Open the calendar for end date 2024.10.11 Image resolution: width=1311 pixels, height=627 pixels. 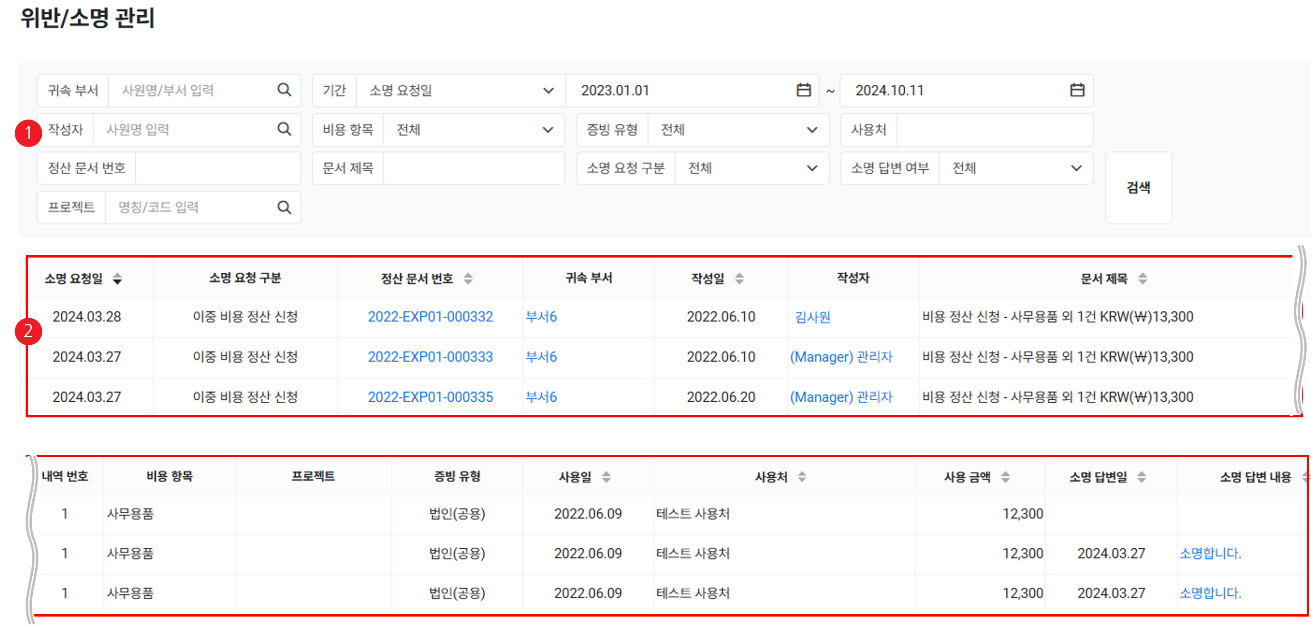pos(1077,90)
